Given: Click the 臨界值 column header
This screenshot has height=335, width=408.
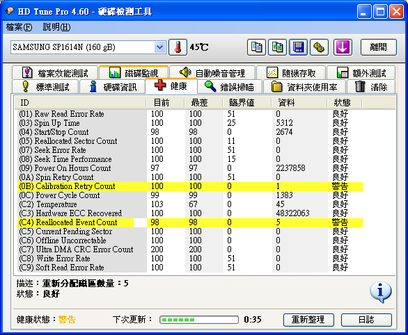Looking at the screenshot, I should tap(247, 103).
